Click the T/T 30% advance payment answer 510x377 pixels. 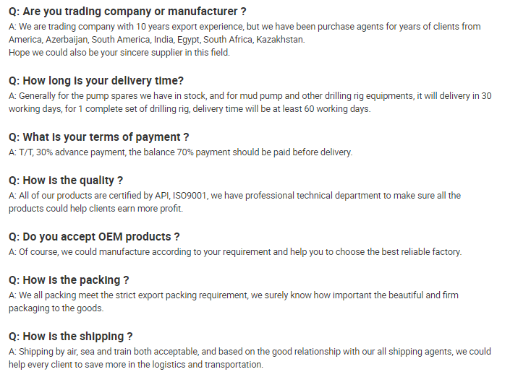point(181,152)
